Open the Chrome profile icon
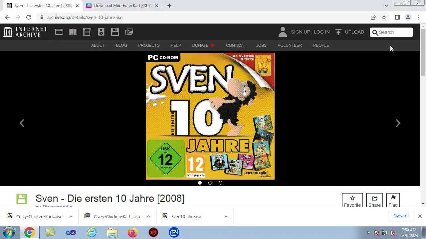 [x=408, y=17]
